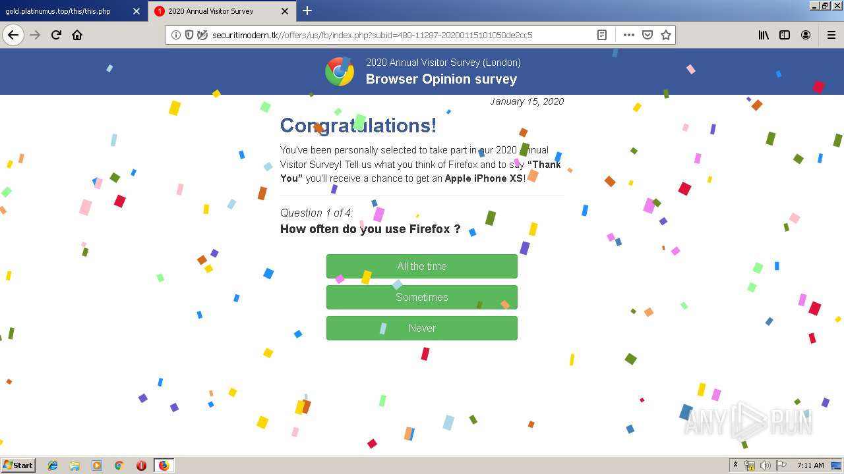Open the media player taskbar icon
The width and height of the screenshot is (844, 474).
tap(97, 465)
